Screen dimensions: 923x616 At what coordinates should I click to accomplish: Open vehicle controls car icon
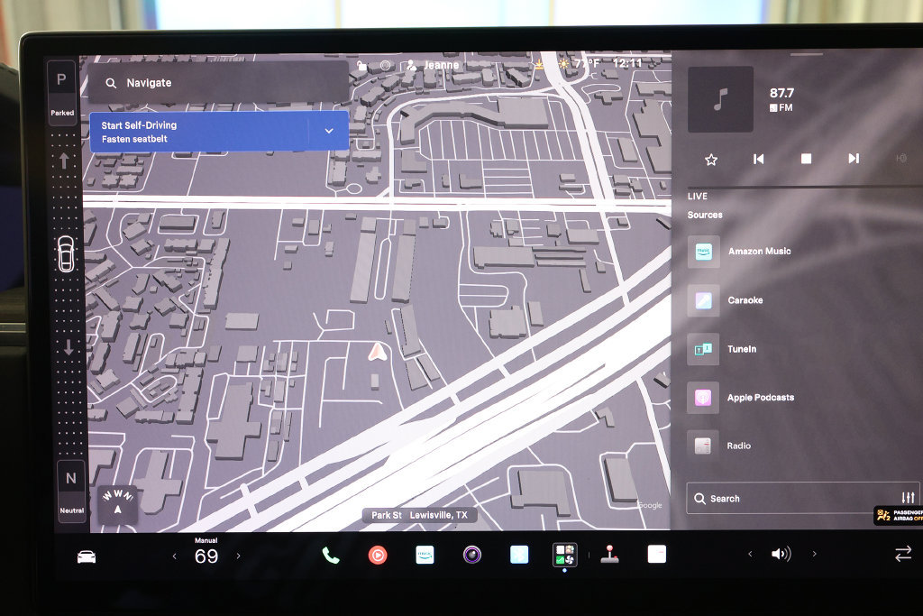click(x=87, y=556)
